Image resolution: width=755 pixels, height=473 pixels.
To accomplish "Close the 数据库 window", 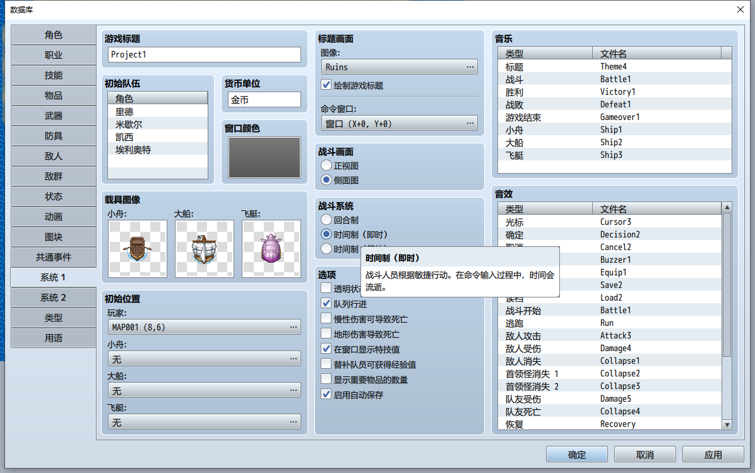I will [x=740, y=9].
